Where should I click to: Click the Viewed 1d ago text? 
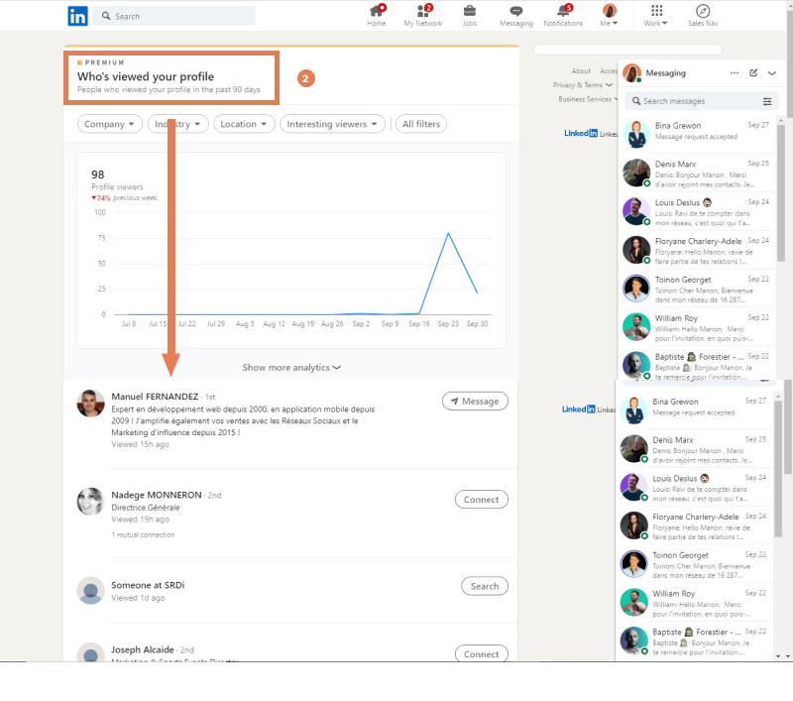(138, 598)
